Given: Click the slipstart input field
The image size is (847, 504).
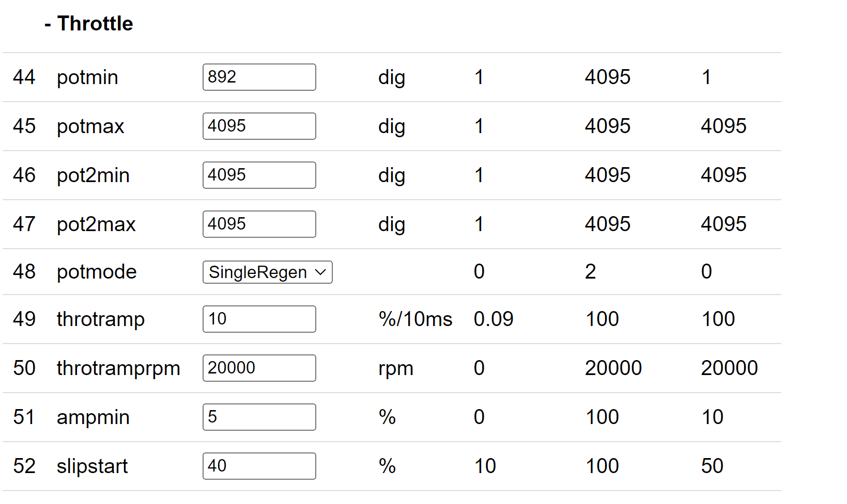Looking at the screenshot, I should [259, 466].
